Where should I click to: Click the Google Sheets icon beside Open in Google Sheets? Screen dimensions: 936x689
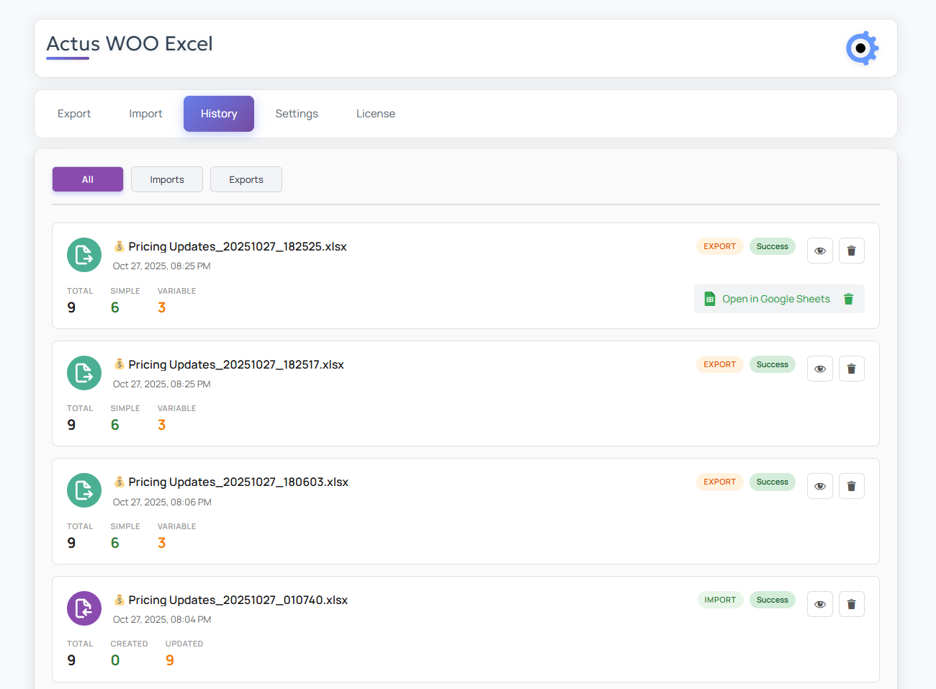click(709, 298)
